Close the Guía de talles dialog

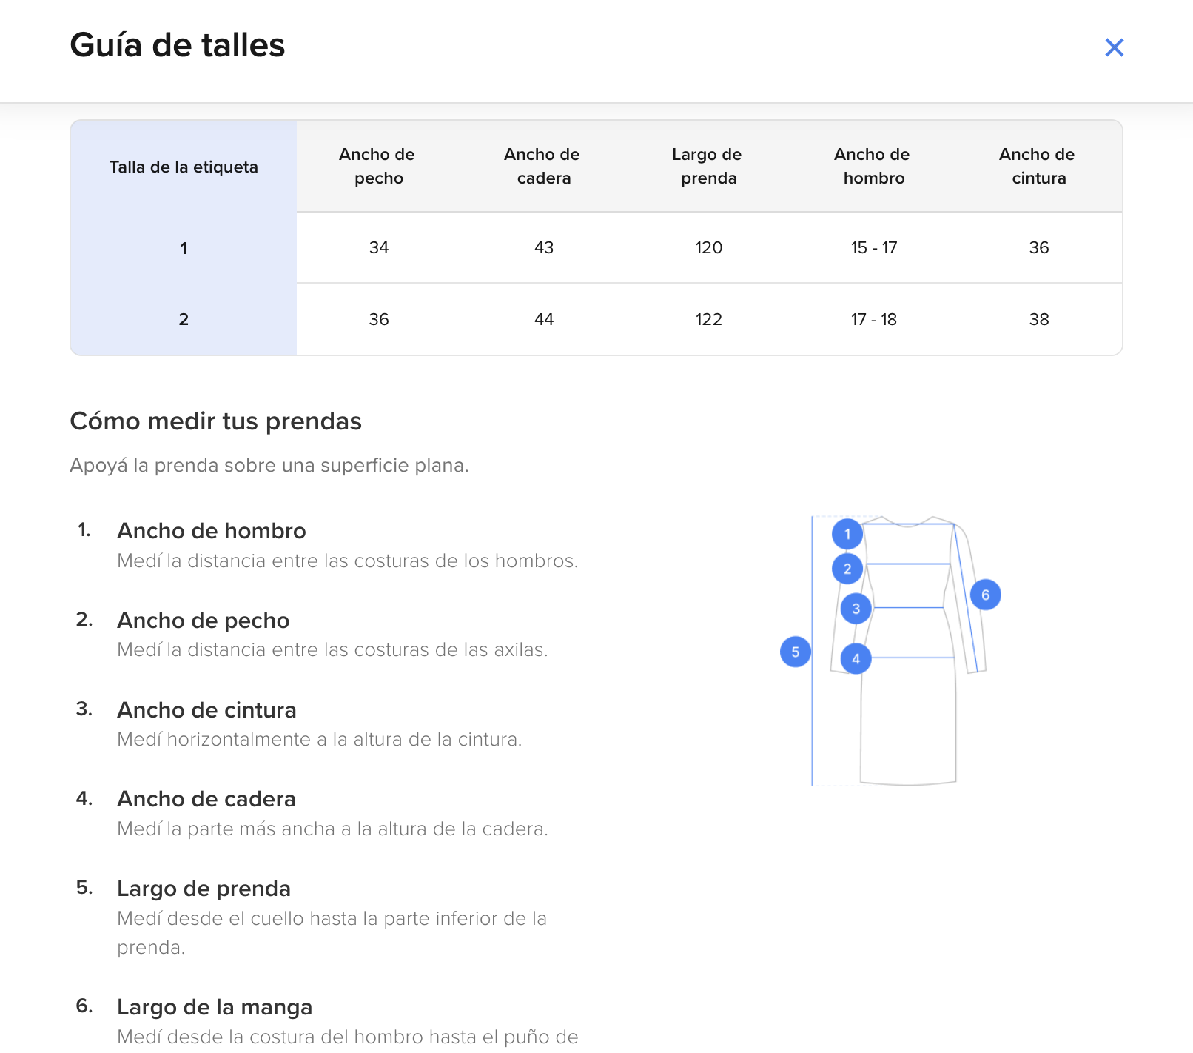pyautogui.click(x=1114, y=47)
